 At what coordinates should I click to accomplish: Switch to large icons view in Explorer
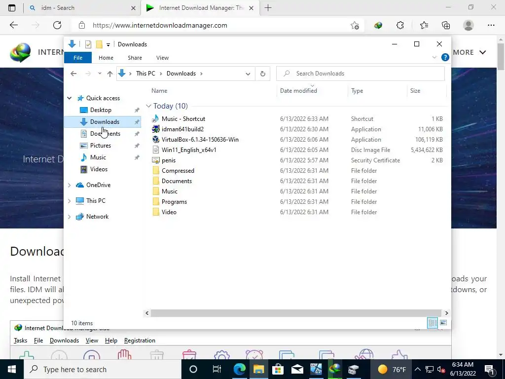coord(443,323)
